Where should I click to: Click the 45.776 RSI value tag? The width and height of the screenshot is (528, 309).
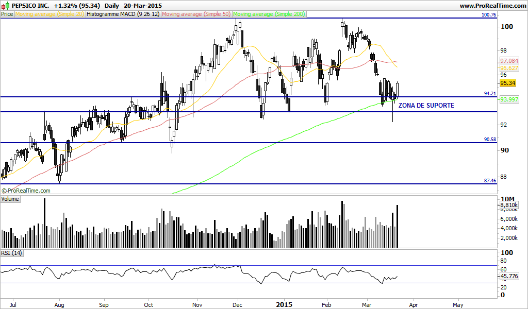[509, 276]
